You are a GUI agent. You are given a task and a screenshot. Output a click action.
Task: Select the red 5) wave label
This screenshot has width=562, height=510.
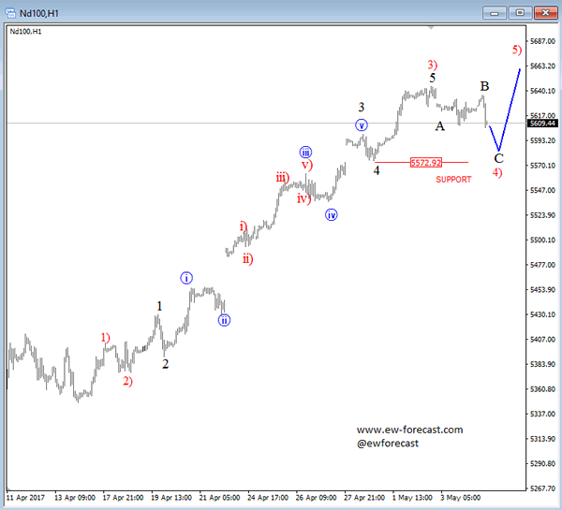pyautogui.click(x=517, y=50)
